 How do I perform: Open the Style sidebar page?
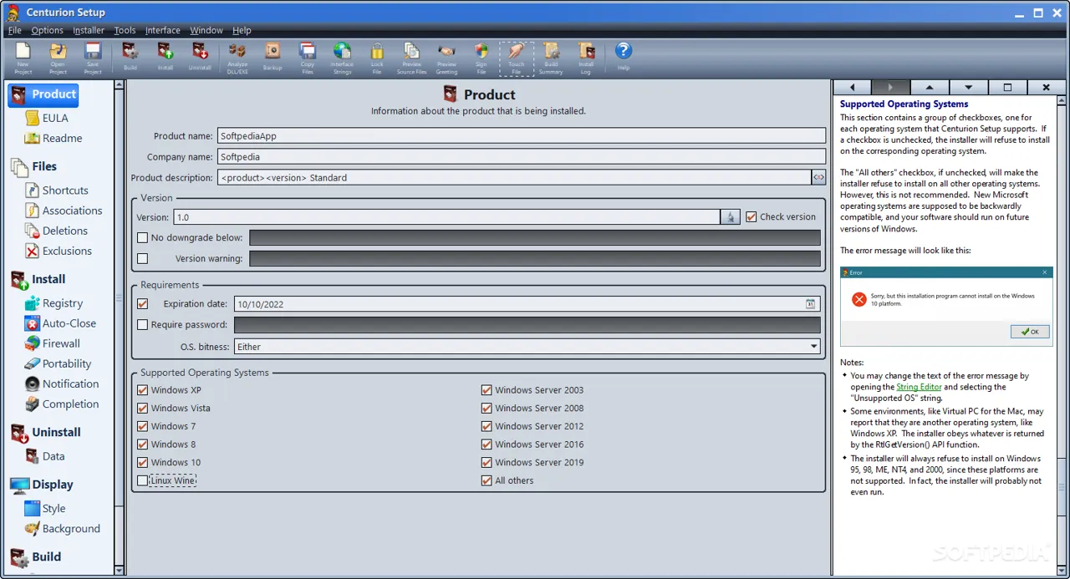coord(45,508)
